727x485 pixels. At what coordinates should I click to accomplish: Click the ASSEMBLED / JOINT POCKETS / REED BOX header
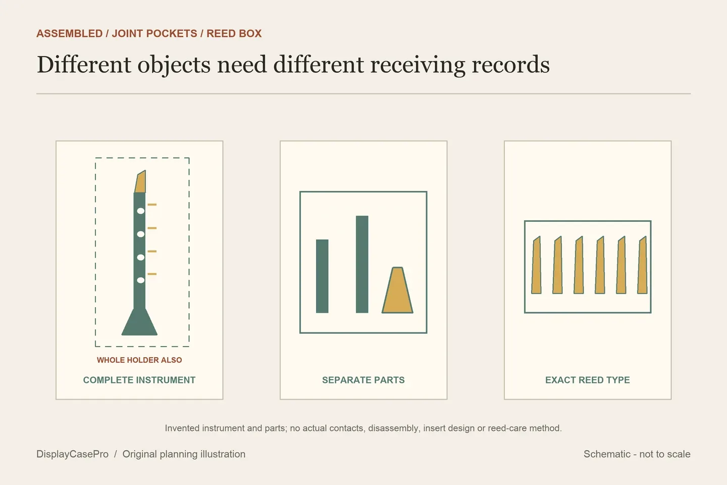coord(149,34)
